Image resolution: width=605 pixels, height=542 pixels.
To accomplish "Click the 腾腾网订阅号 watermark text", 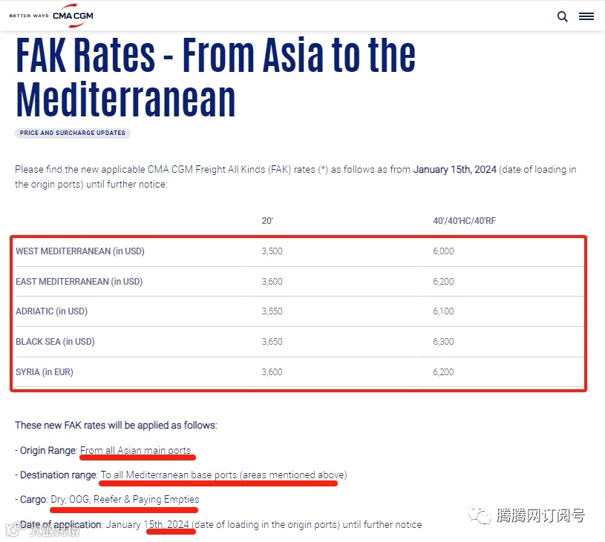I will (540, 515).
